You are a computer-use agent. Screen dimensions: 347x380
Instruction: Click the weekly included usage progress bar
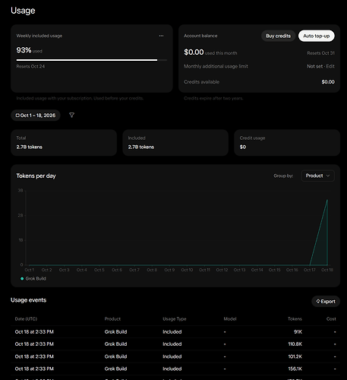click(92, 60)
